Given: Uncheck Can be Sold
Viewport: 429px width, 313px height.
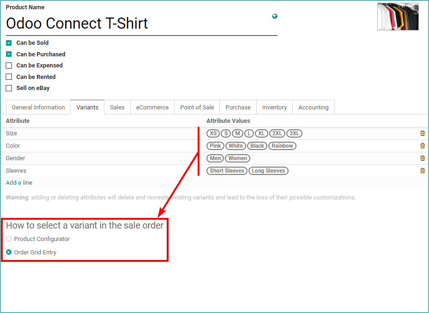Looking at the screenshot, I should [8, 42].
